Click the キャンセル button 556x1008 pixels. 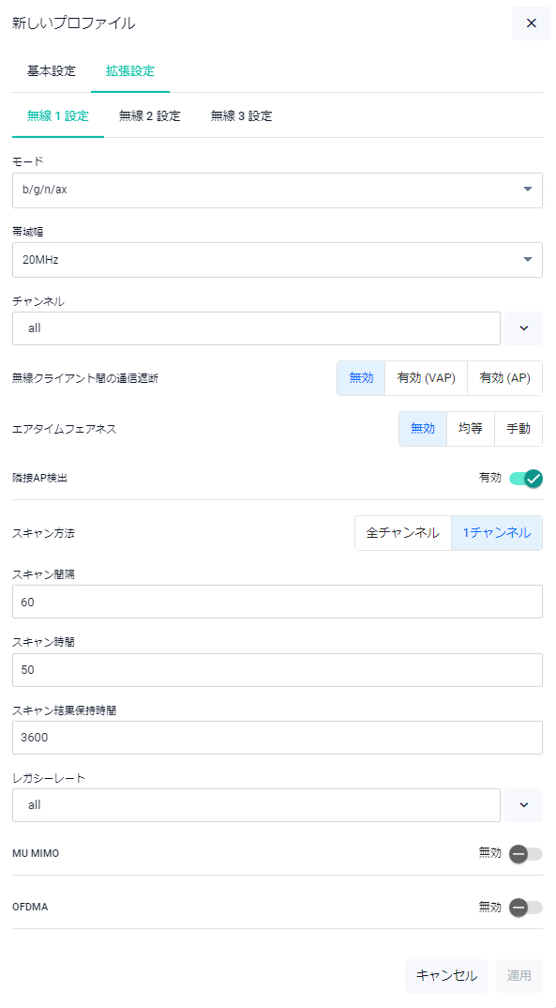coord(446,976)
